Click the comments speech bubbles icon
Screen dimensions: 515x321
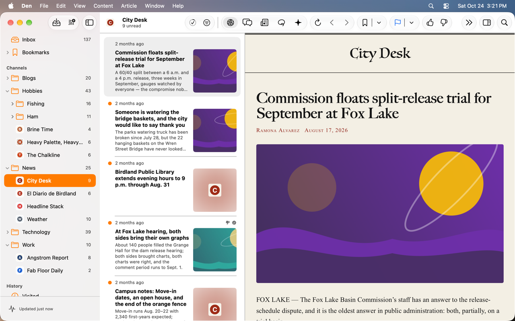247,23
